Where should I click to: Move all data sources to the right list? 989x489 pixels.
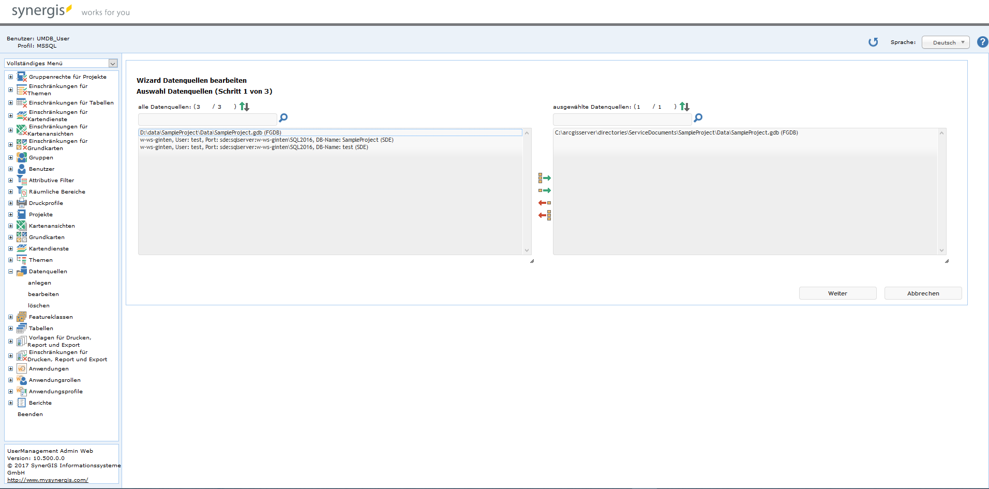point(544,178)
